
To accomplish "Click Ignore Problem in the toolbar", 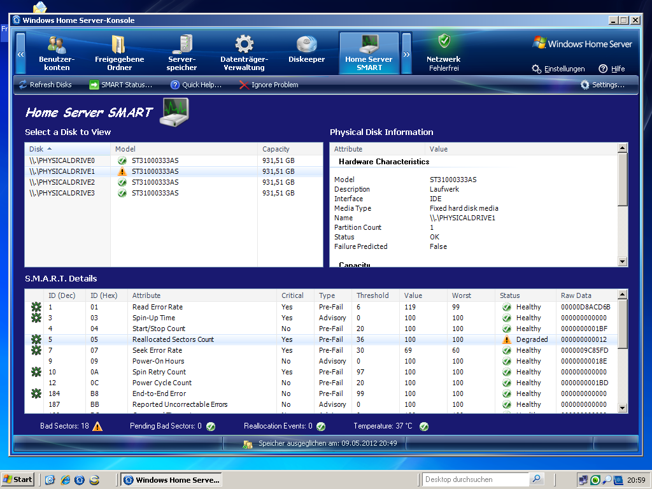I will (x=269, y=85).
